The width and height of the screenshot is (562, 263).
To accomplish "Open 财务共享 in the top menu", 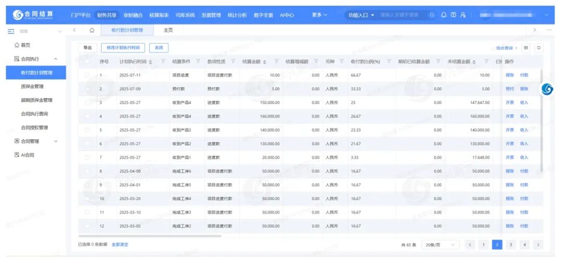I will click(107, 15).
